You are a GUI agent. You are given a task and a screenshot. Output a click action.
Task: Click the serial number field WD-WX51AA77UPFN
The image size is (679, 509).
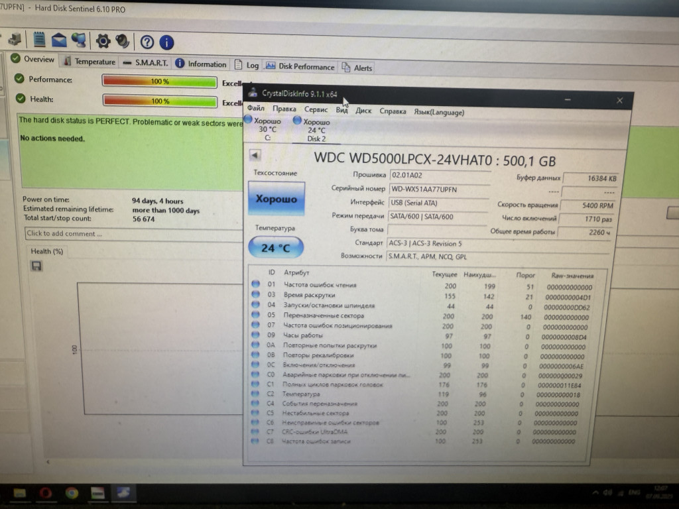[x=439, y=190]
